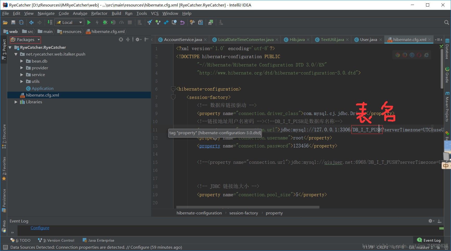This screenshot has height=251, width=451.
Task: Toggle the Z: Structure tool window
Action: [4, 136]
